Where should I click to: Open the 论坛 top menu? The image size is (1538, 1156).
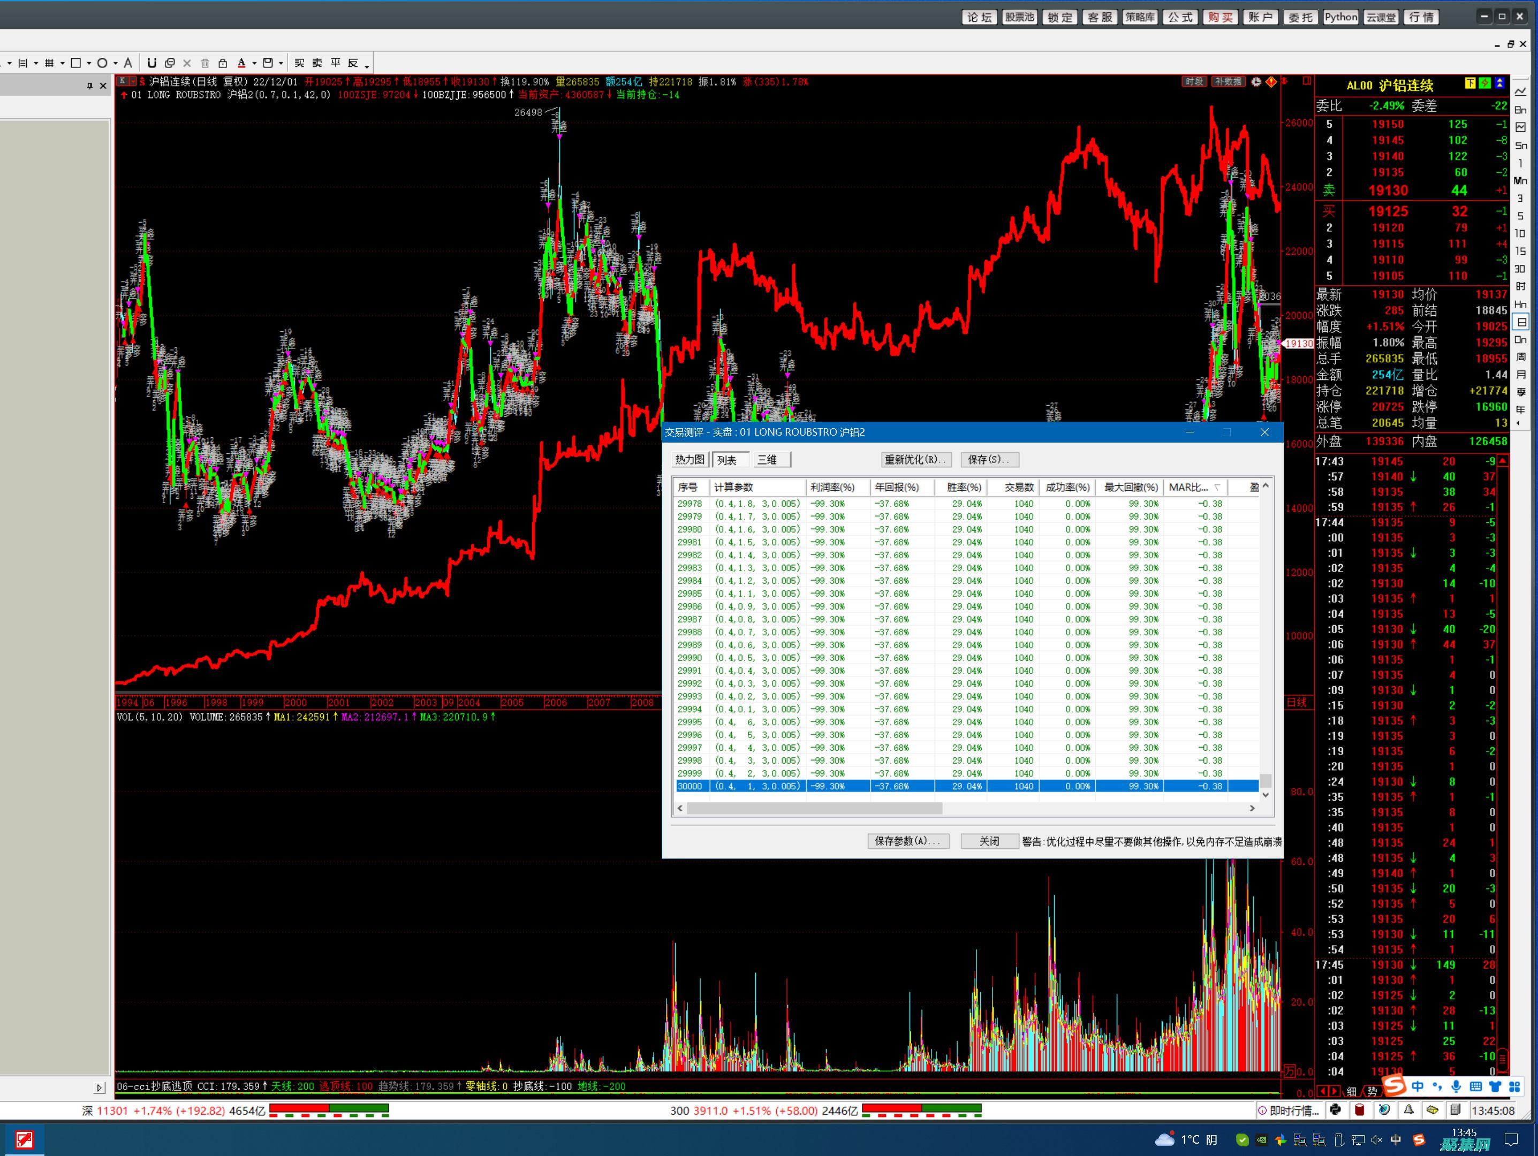coord(979,17)
